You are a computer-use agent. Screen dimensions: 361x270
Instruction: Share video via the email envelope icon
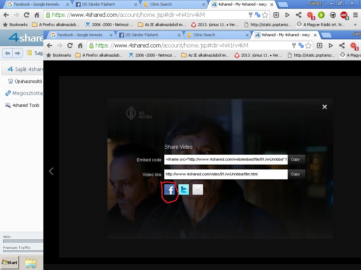click(198, 189)
